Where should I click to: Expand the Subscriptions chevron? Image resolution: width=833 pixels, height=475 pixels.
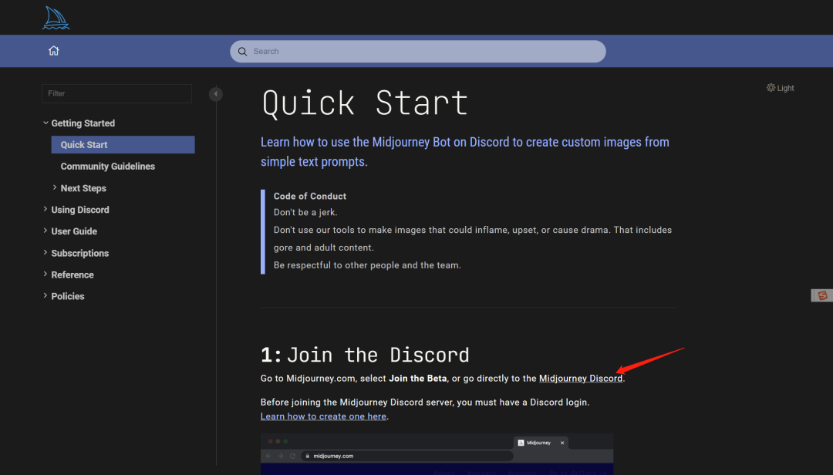pyautogui.click(x=46, y=252)
